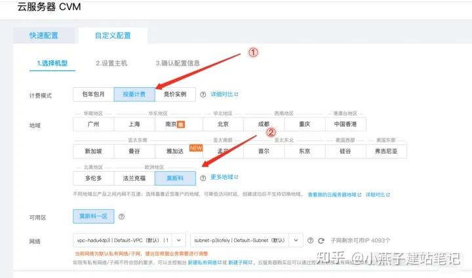This screenshot has width=472, height=278.
Task: Expand the subnet-p3iofeiy Default-Subnet dropdown
Action: 246,241
